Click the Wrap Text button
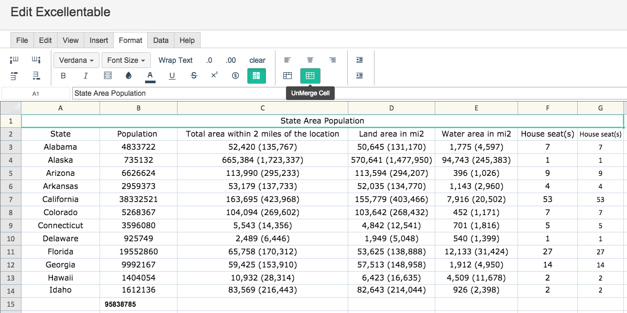The height and width of the screenshot is (313, 627). click(175, 60)
